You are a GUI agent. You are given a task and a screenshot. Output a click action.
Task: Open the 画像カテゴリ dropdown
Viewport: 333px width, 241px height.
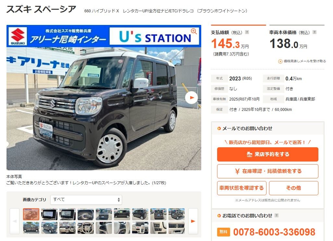[x=86, y=199]
